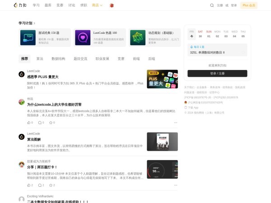This screenshot has width=271, height=203.
Task: Open daily problem 3251 单调数组对的数目 II
Action: tap(214, 52)
